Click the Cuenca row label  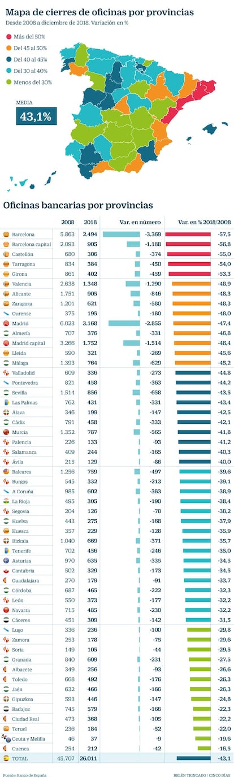click(x=21, y=748)
